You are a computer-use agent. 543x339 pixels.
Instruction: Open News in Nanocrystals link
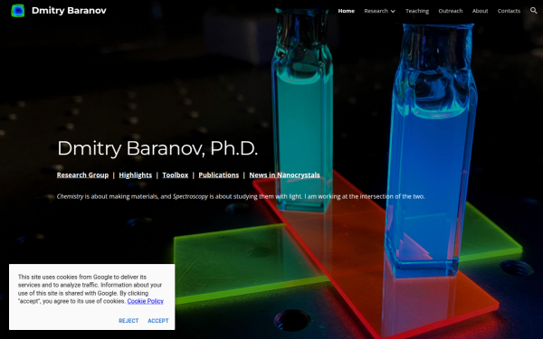[284, 175]
